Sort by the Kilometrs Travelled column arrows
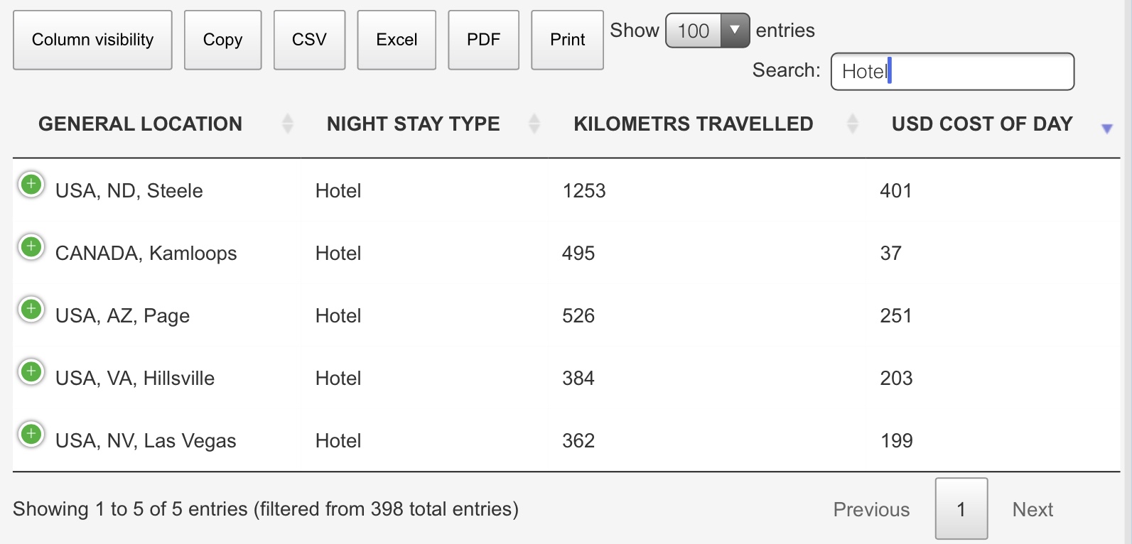Image resolution: width=1132 pixels, height=544 pixels. [853, 124]
